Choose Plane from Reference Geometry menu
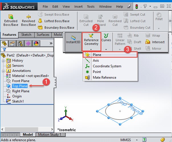The width and height of the screenshot is (172, 142). (110, 55)
